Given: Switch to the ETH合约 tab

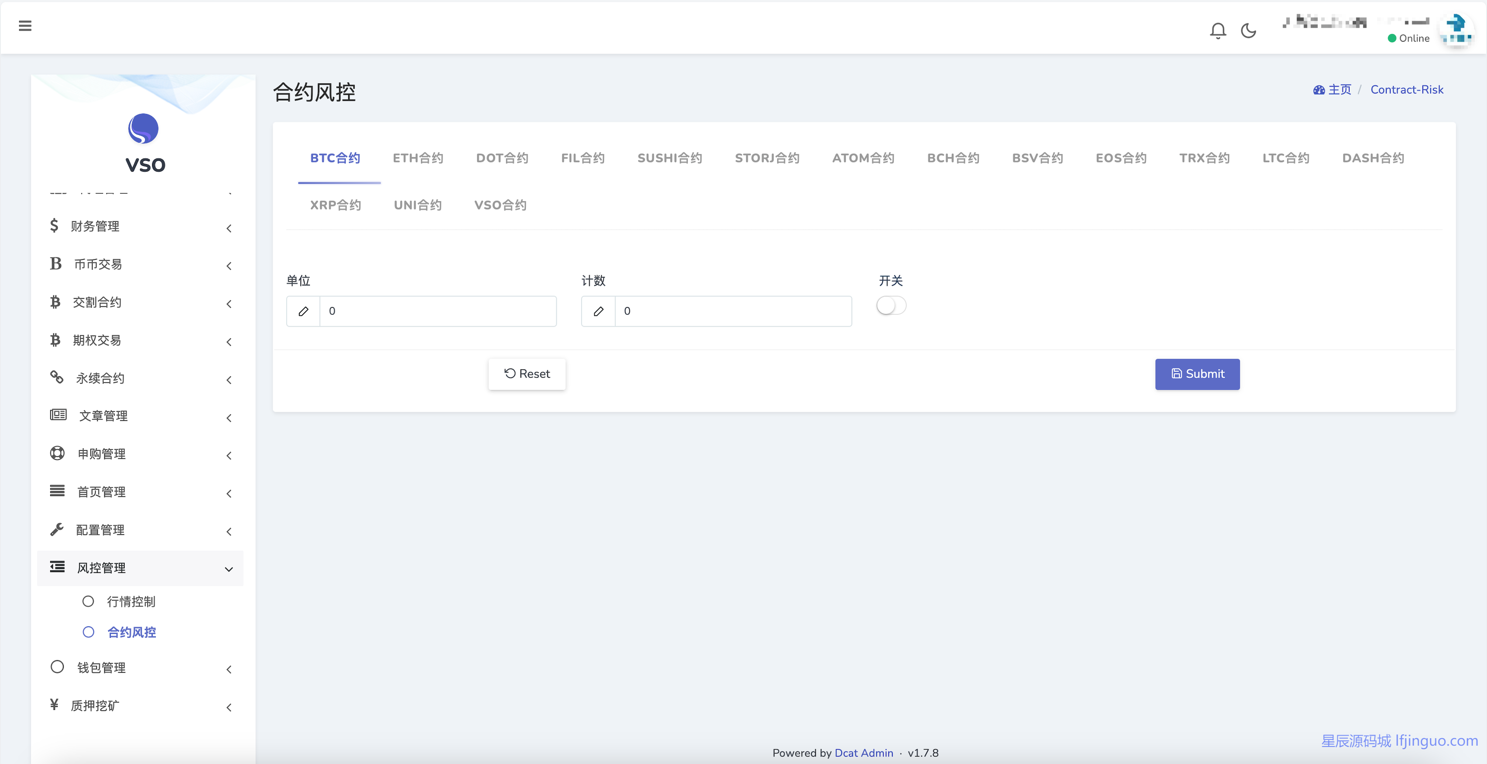Looking at the screenshot, I should [418, 158].
